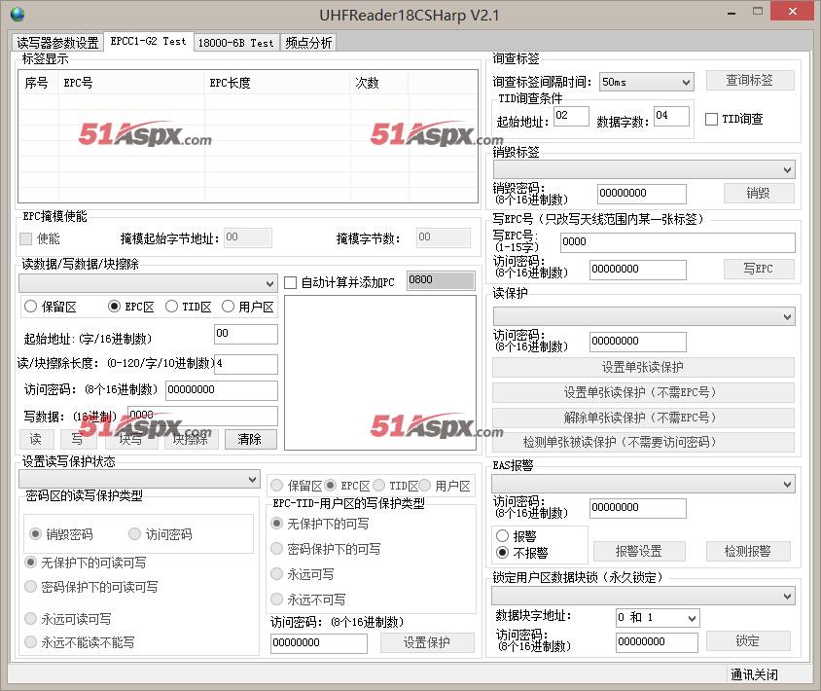Enable the TID询查 checkbox
821x691 pixels.
711,120
